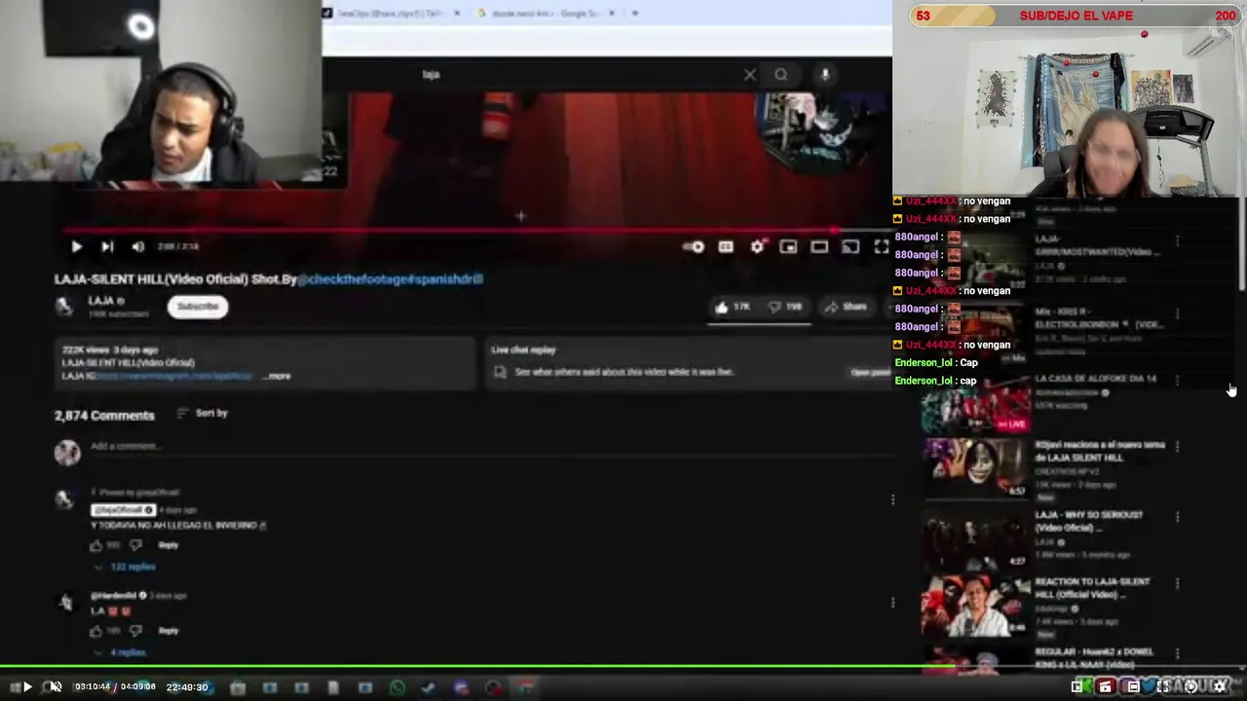Open REACTION TO LAJA-SILENT HILL video

click(x=1093, y=588)
